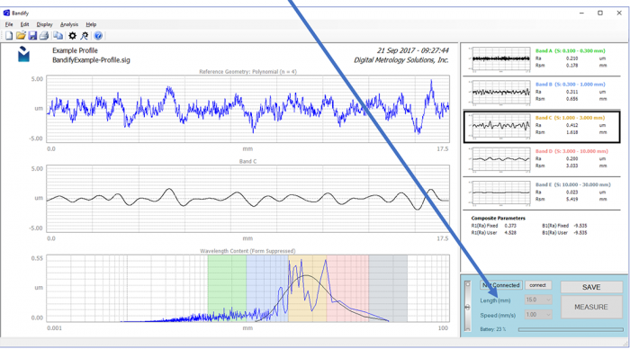Click the 'Example Profile' title text
The width and height of the screenshot is (630, 349).
(x=75, y=50)
